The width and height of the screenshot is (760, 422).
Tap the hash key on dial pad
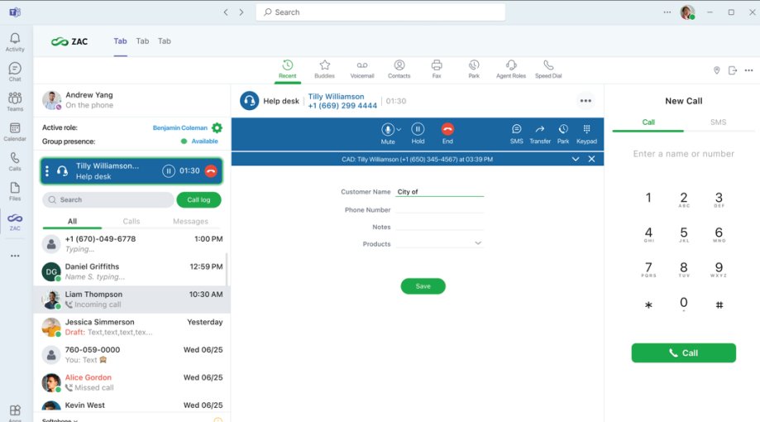tap(719, 305)
